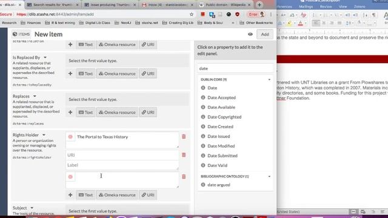Screen dimensions: 388x218
Task: Collapse the Dublin Core property list
Action: click(x=269, y=79)
